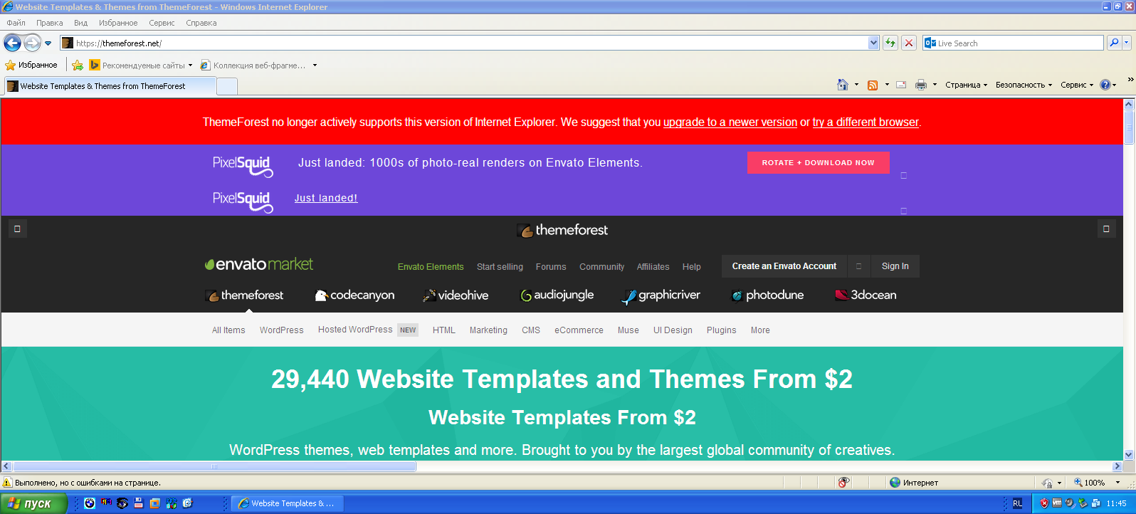Follow the 'upgrade to a newer version' link
Viewport: 1136px width, 514px height.
click(730, 122)
